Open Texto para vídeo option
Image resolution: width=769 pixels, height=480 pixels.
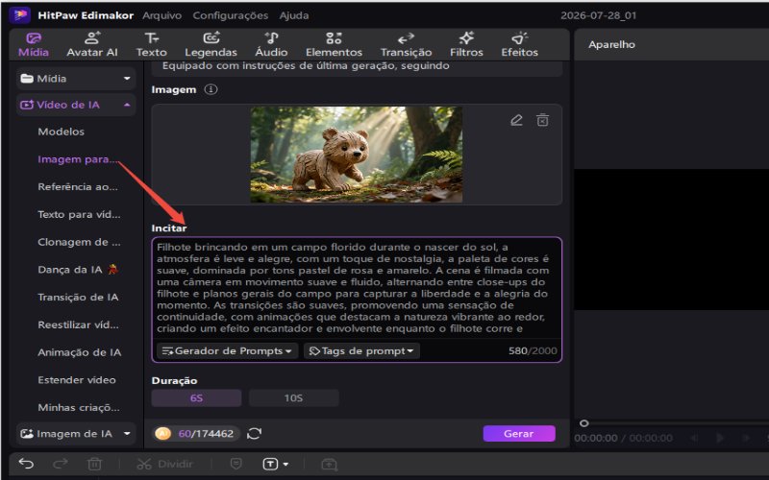click(79, 214)
